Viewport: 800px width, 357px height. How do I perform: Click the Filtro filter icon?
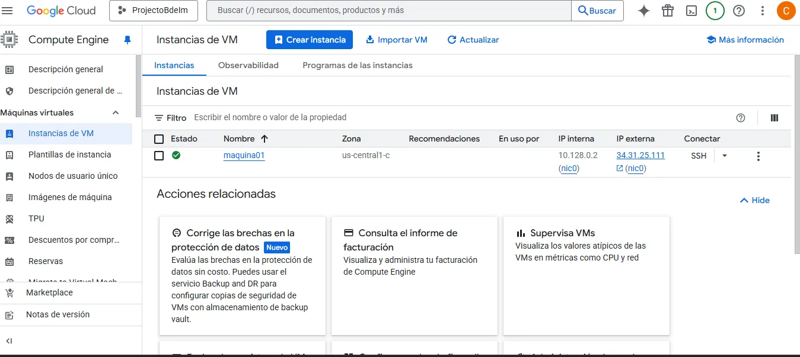pos(159,118)
